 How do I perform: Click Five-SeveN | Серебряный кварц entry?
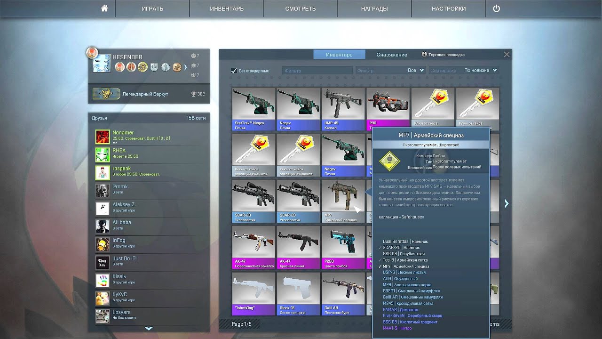(412, 315)
